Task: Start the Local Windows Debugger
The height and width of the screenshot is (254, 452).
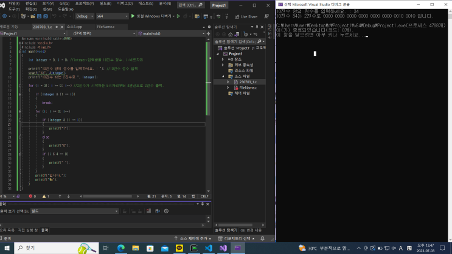Action: [153, 16]
